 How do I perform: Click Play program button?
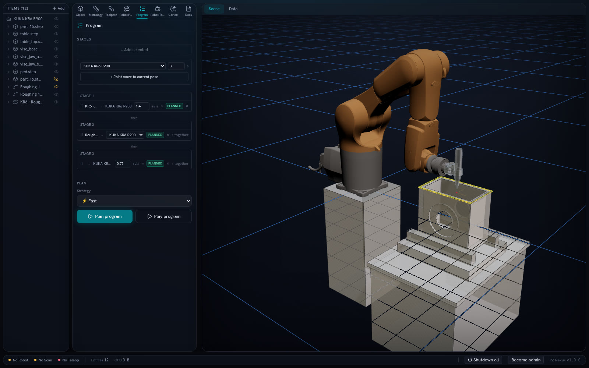pyautogui.click(x=163, y=216)
